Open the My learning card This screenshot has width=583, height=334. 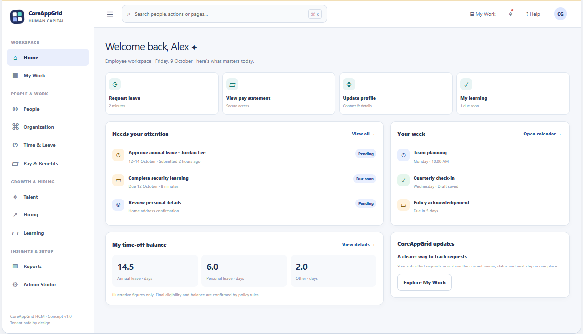513,93
